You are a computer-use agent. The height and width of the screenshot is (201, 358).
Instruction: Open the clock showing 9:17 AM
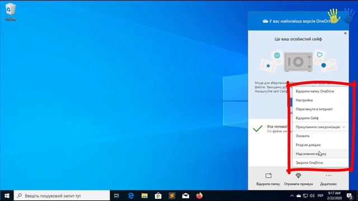point(335,195)
